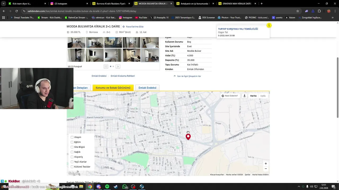This screenshot has height=190, width=339.
Task: Bookmark this page with the star icon
Action: (x=298, y=11)
